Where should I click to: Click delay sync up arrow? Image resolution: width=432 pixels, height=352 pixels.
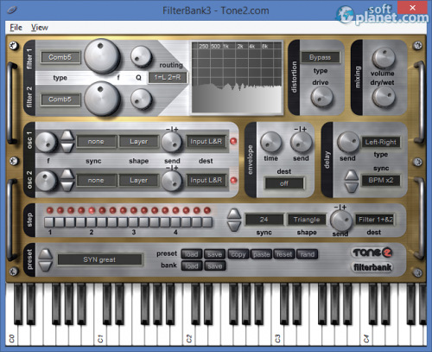click(352, 176)
